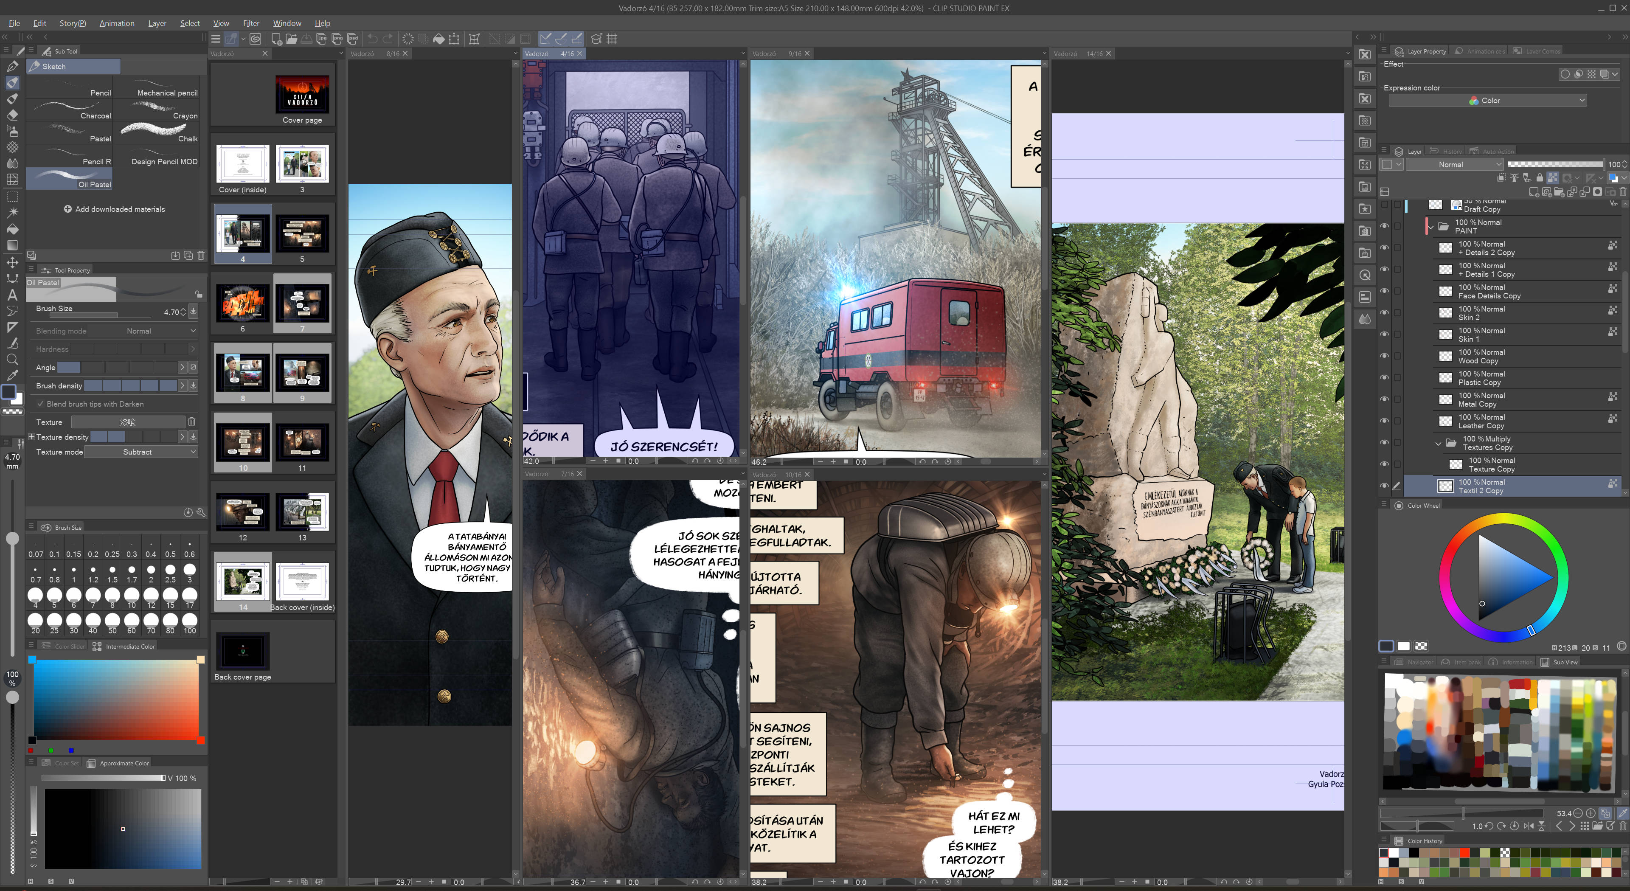
Task: Select the Eyedropper tool
Action: [12, 375]
